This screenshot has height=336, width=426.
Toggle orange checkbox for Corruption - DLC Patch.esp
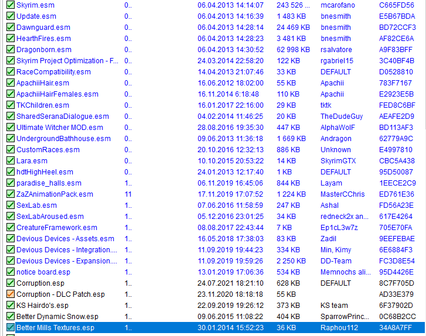tap(11, 294)
